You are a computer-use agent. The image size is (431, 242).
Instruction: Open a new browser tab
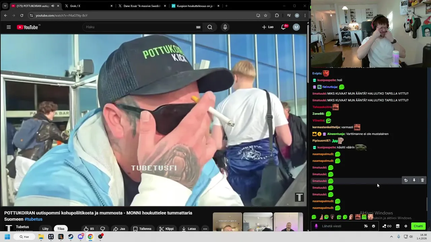[226, 6]
